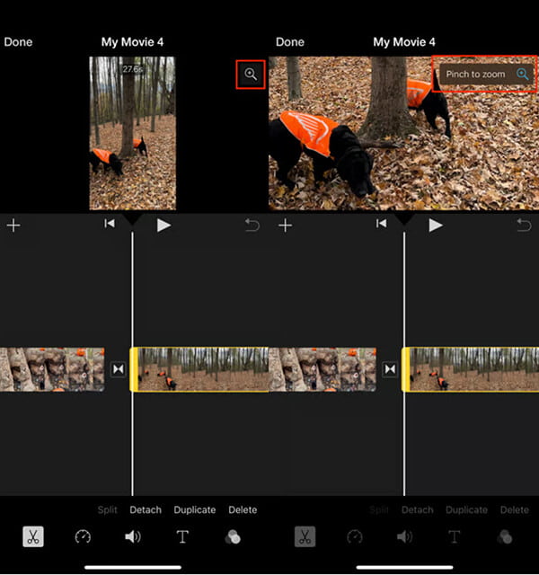539x575 pixels.
Task: Tap Detach in the left screen
Action: tap(146, 509)
